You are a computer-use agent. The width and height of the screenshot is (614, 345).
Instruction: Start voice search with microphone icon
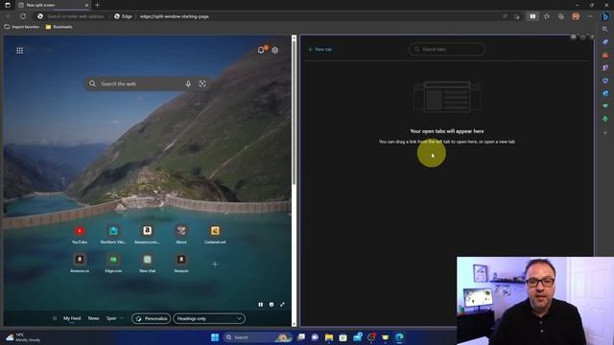point(188,83)
